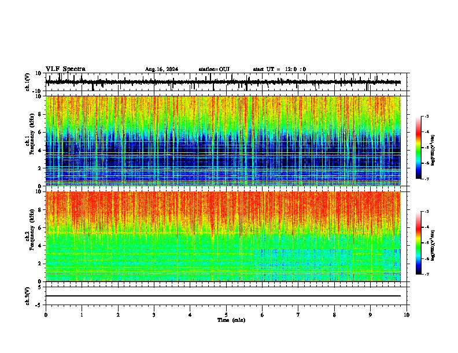
Task: Click the "4" kHz tick of ch.1 spectrogram
Action: pos(40,151)
